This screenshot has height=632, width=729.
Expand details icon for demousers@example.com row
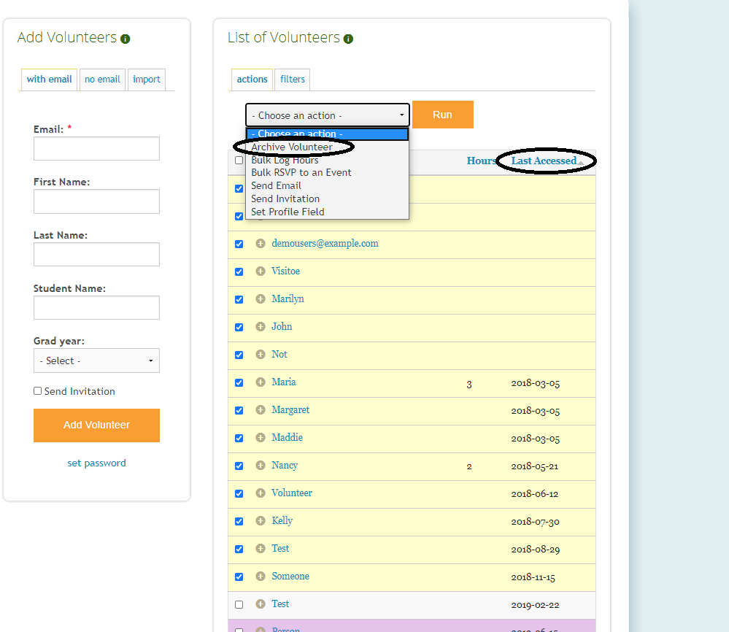coord(261,243)
